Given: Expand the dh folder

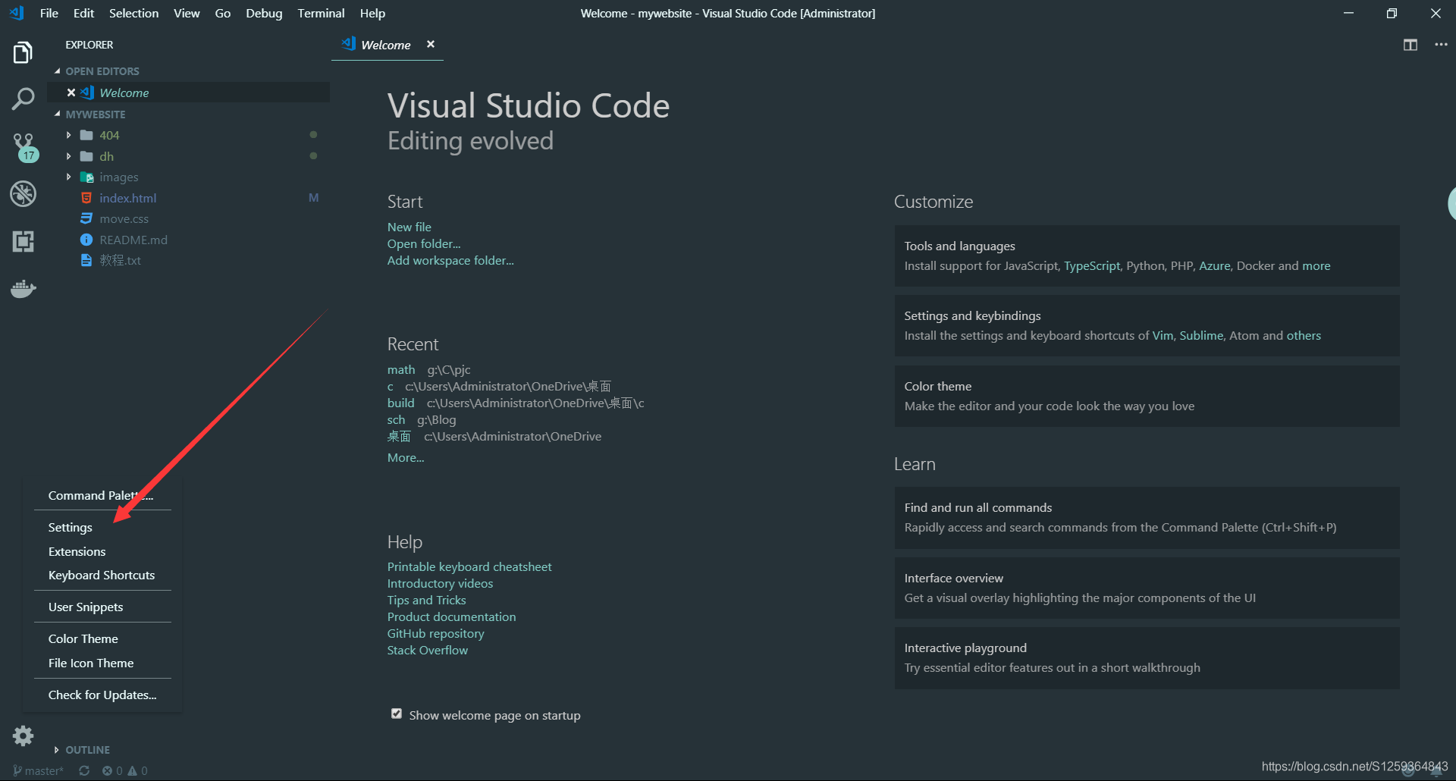Looking at the screenshot, I should click(68, 156).
